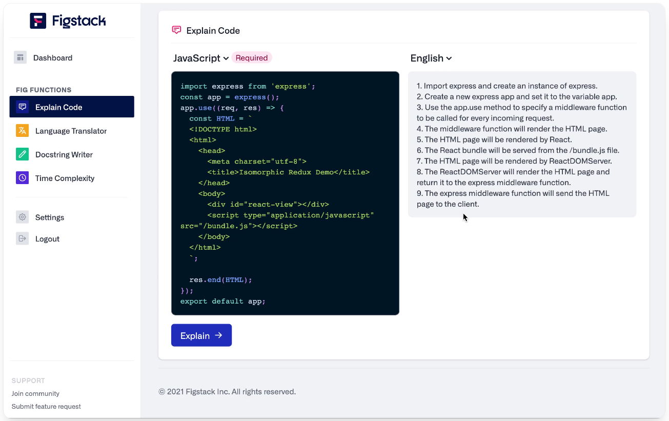The image size is (669, 421).
Task: Click the Explain button
Action: (201, 335)
